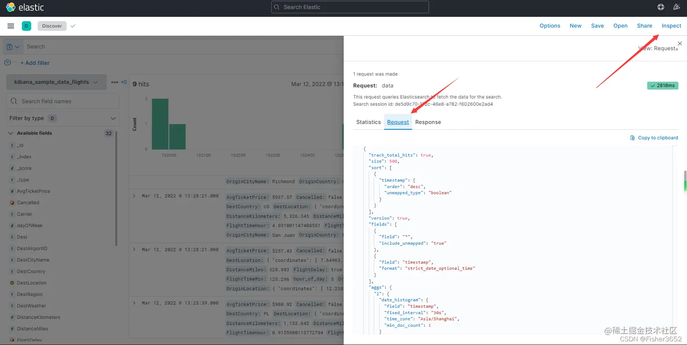The height and width of the screenshot is (345, 687).
Task: Expand the 13:25:39 document row
Action: coord(134,303)
